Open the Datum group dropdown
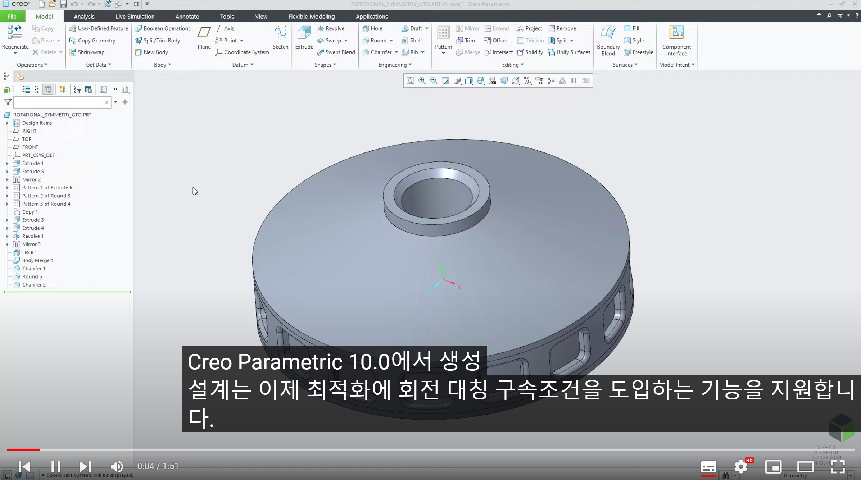 tap(243, 65)
